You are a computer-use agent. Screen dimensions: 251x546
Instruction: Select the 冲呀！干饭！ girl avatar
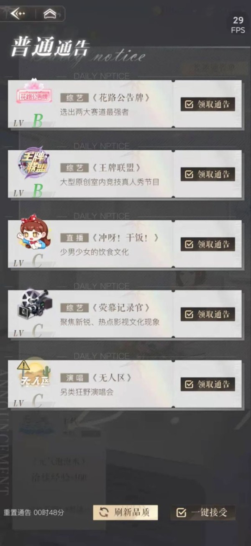(35, 233)
